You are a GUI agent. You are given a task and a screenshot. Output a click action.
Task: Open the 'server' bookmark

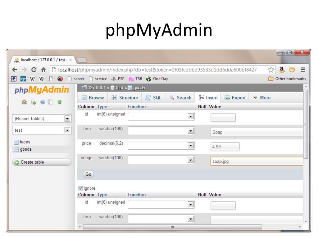pos(76,79)
